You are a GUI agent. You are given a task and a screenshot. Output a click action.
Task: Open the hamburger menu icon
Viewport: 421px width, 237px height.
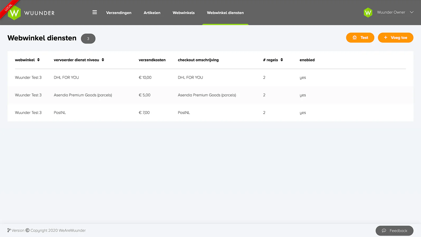95,12
